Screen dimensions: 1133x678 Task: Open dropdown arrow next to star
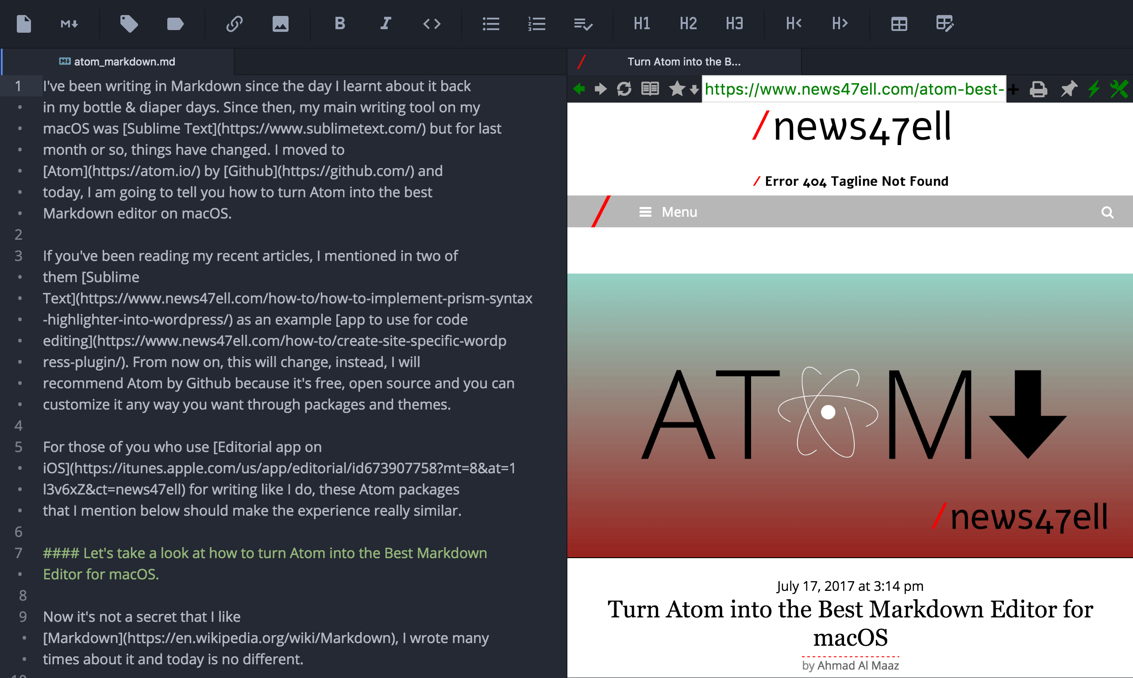(x=694, y=89)
